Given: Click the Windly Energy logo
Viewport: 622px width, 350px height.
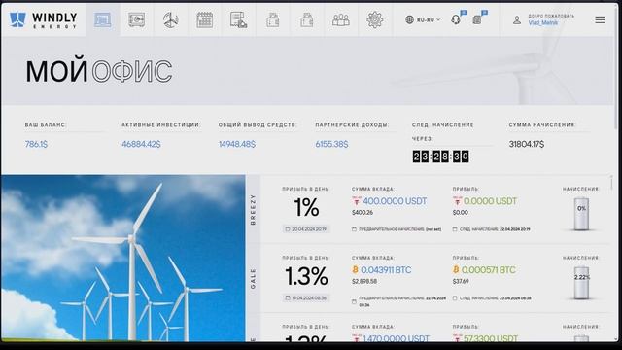Looking at the screenshot, I should pyautogui.click(x=43, y=19).
